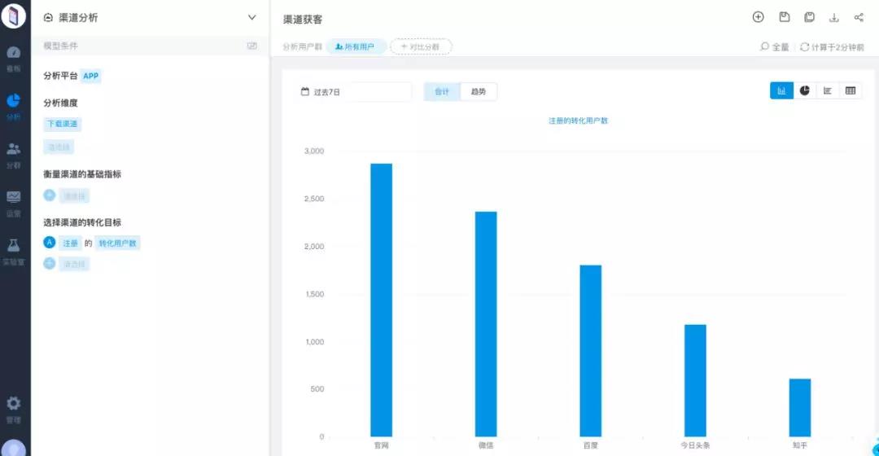
Task: Switch to table view icon
Action: [x=851, y=91]
